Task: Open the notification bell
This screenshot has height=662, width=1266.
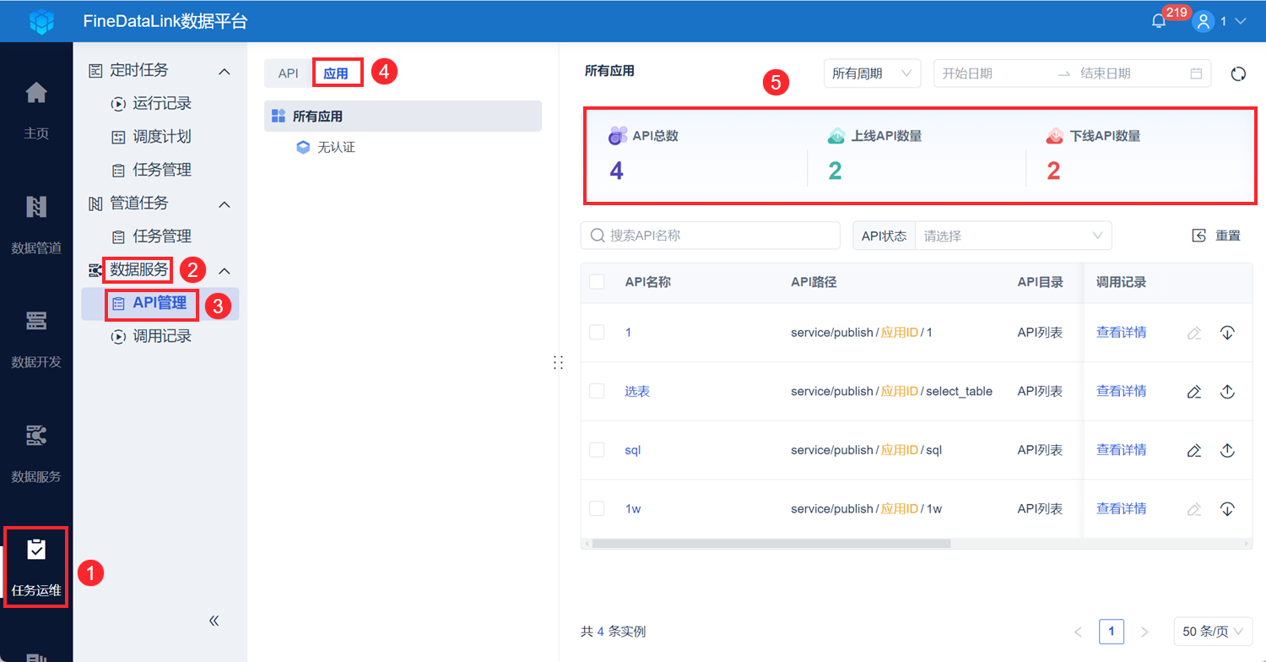Action: point(1159,22)
